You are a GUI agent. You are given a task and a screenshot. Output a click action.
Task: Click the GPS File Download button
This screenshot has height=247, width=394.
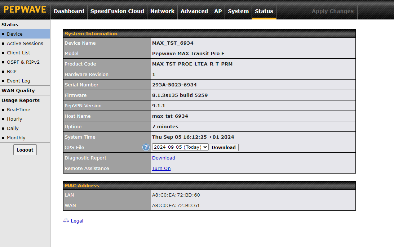point(223,147)
